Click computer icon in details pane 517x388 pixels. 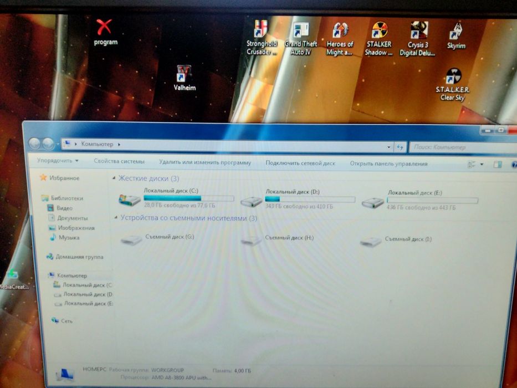coord(65,375)
